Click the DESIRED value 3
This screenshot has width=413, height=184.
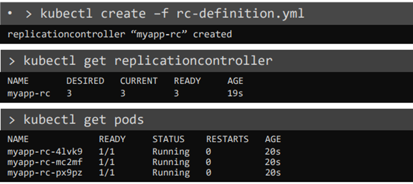[69, 94]
